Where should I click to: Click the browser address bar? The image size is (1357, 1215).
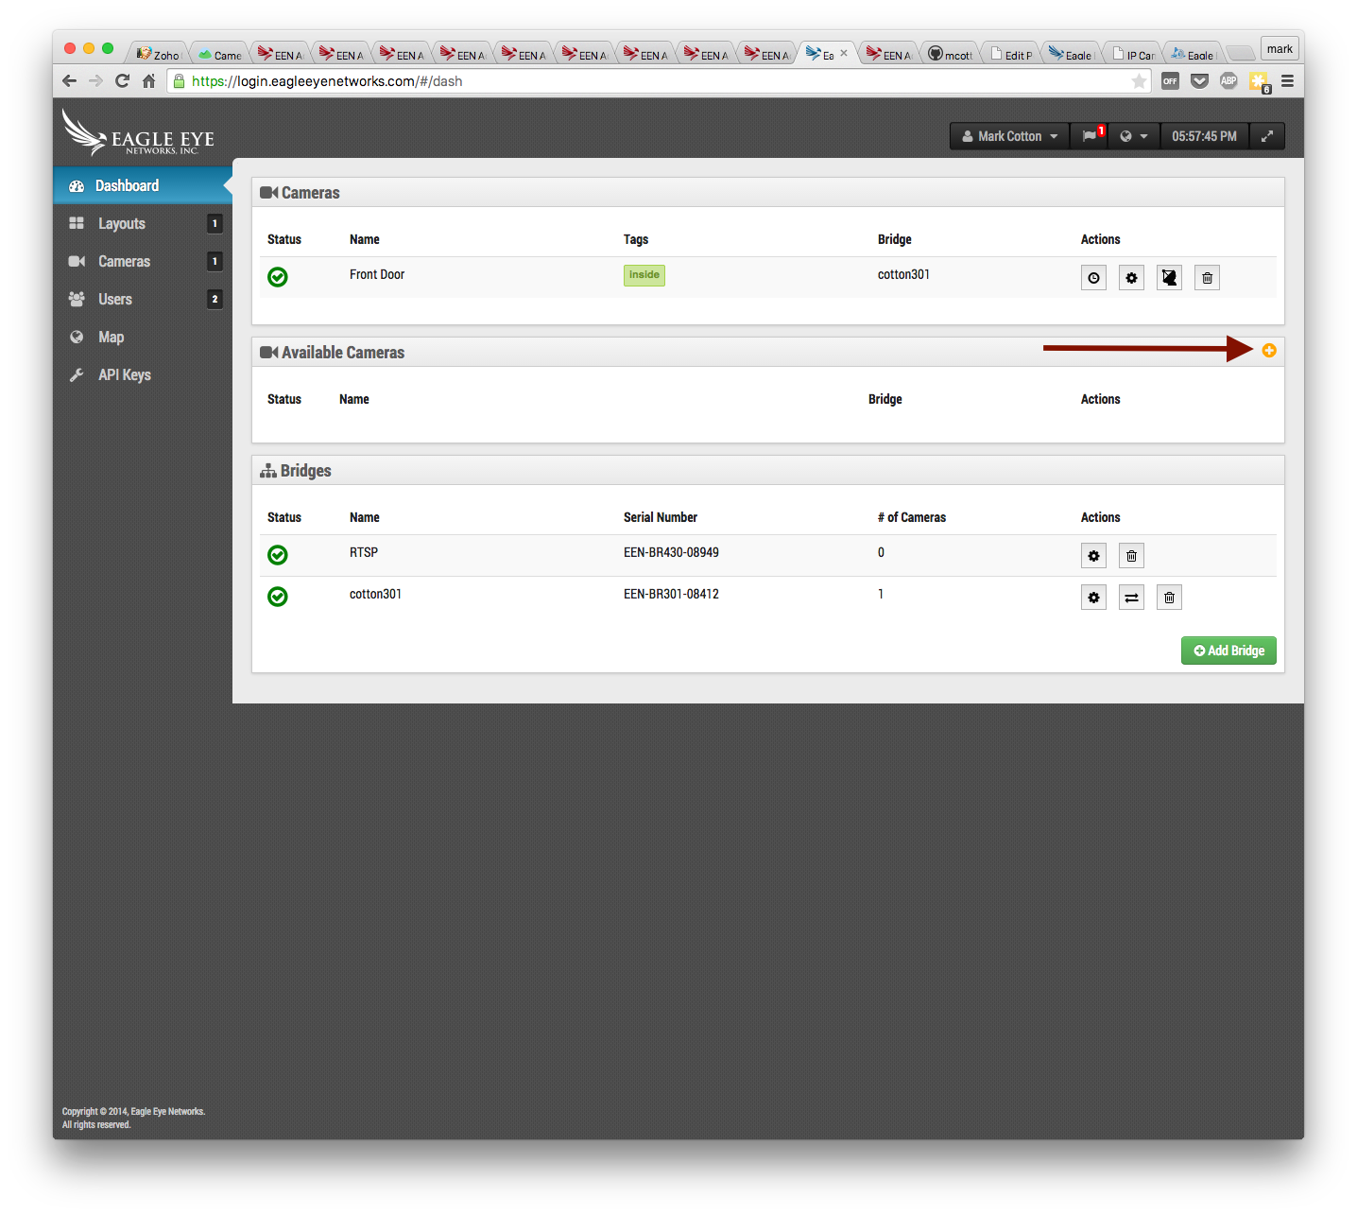(x=652, y=81)
